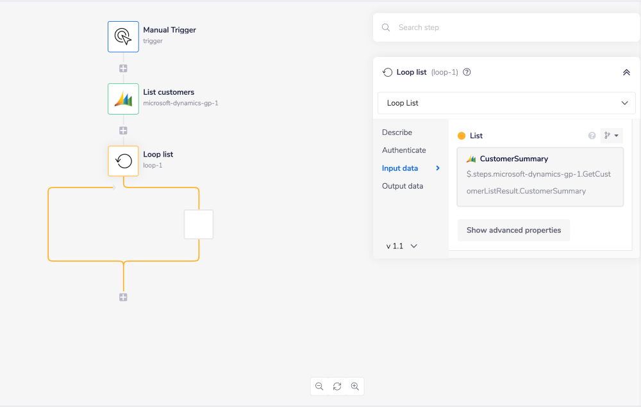Reset the canvas zoom with refresh icon
This screenshot has width=641, height=407.
(x=337, y=387)
